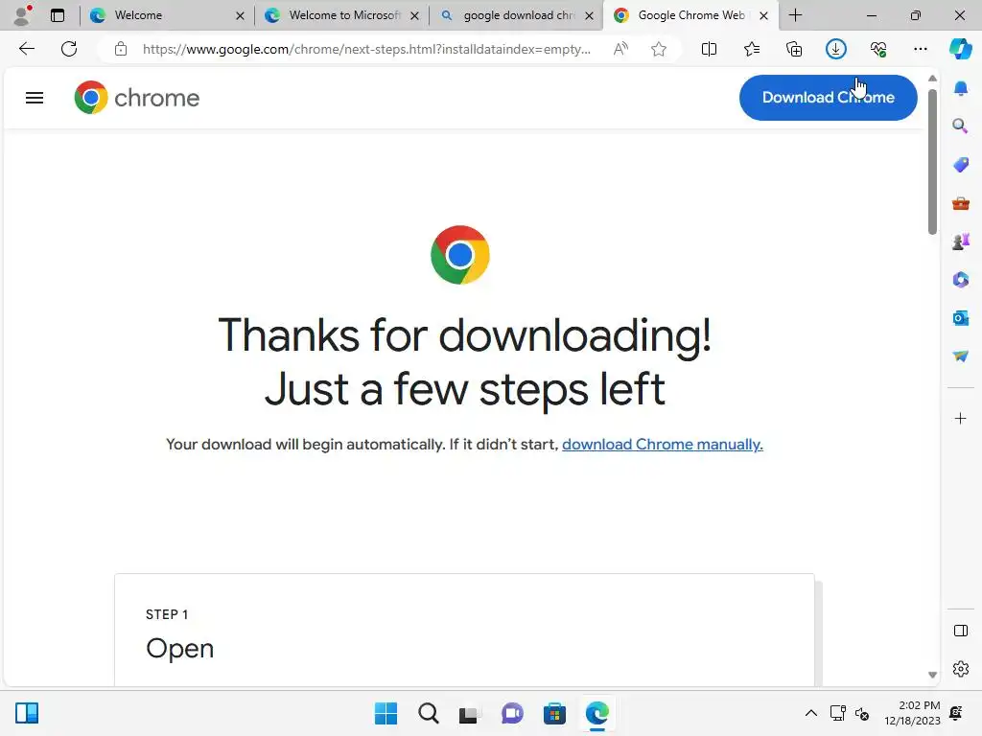Image resolution: width=982 pixels, height=736 pixels.
Task: Open the Favorites list
Action: [x=752, y=49]
